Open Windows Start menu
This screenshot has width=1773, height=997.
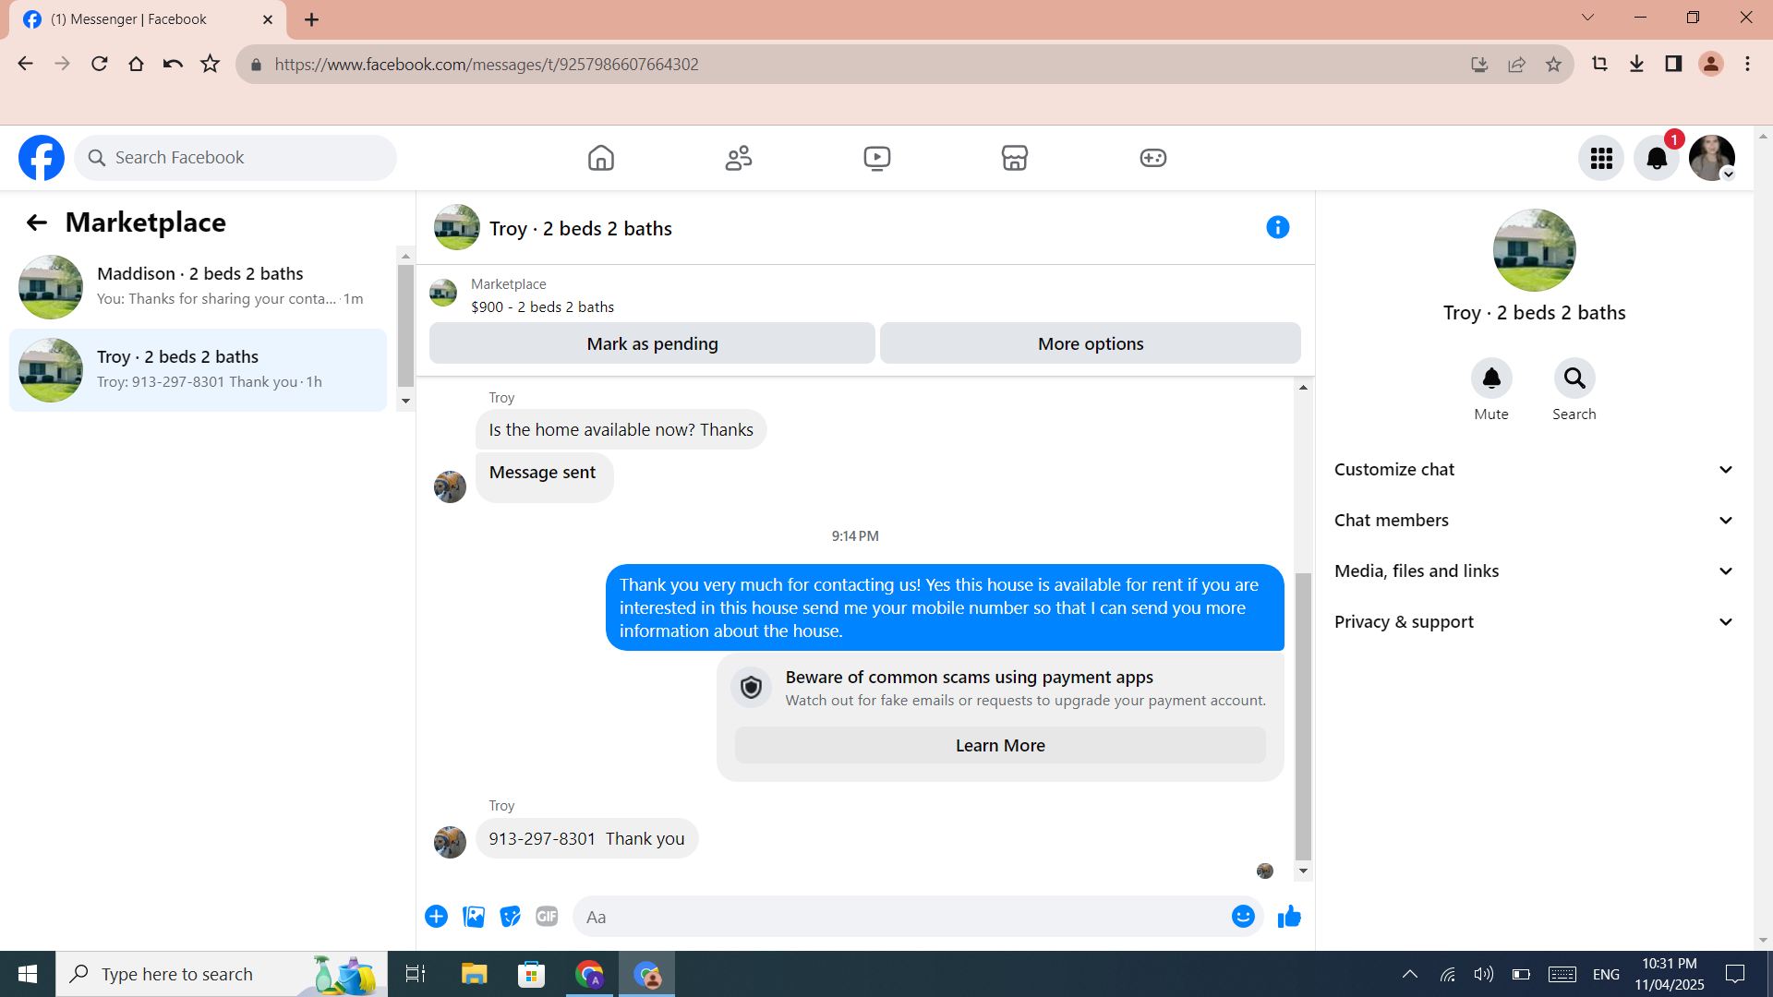click(x=28, y=974)
